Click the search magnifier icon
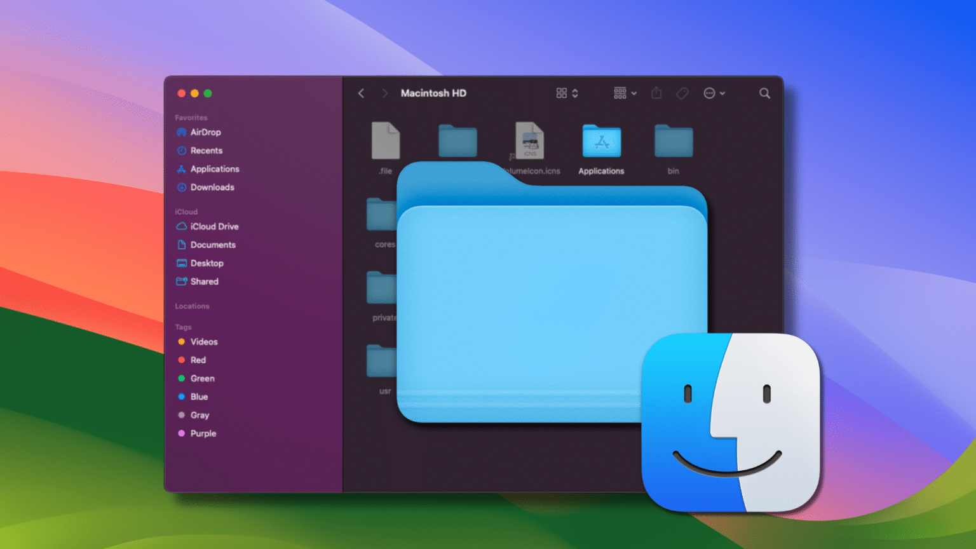Screen dimensions: 976x549 [764, 93]
